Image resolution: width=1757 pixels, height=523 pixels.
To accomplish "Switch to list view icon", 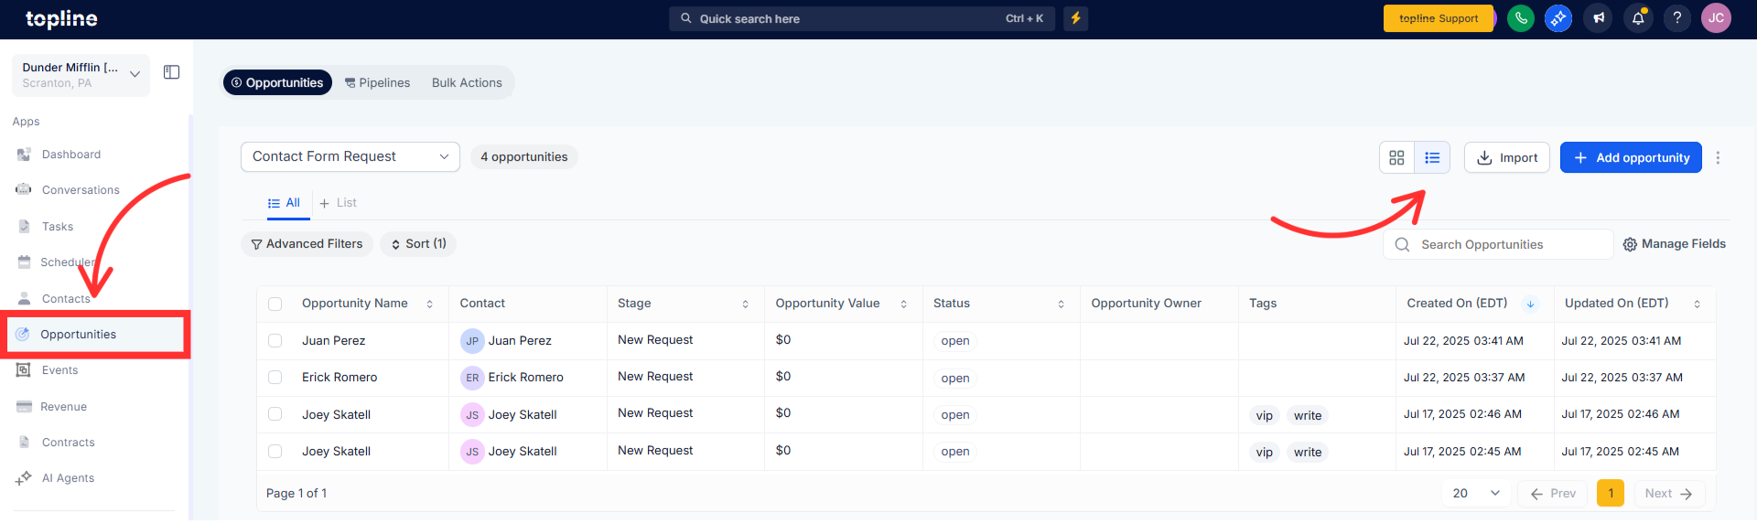I will [1432, 157].
